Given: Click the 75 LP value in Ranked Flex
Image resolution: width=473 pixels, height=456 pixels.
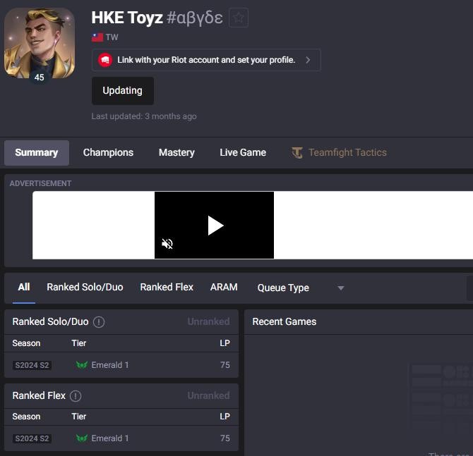Looking at the screenshot, I should 225,438.
